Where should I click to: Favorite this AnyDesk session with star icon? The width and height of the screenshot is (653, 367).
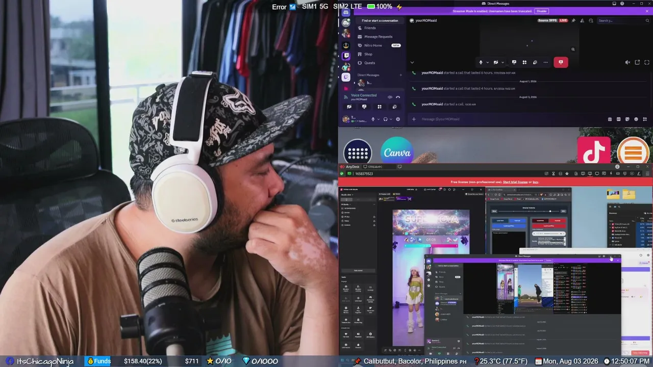tap(567, 174)
